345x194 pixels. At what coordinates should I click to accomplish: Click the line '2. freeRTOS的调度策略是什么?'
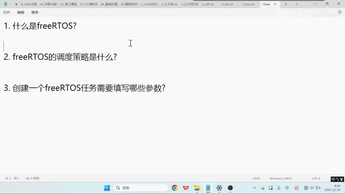point(60,57)
